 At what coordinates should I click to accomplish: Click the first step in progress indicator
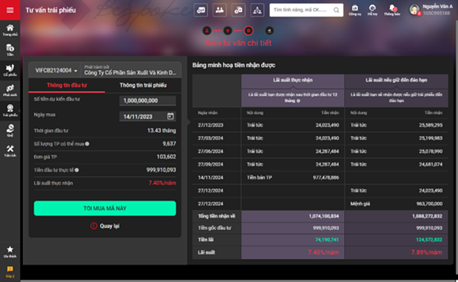pos(207,30)
